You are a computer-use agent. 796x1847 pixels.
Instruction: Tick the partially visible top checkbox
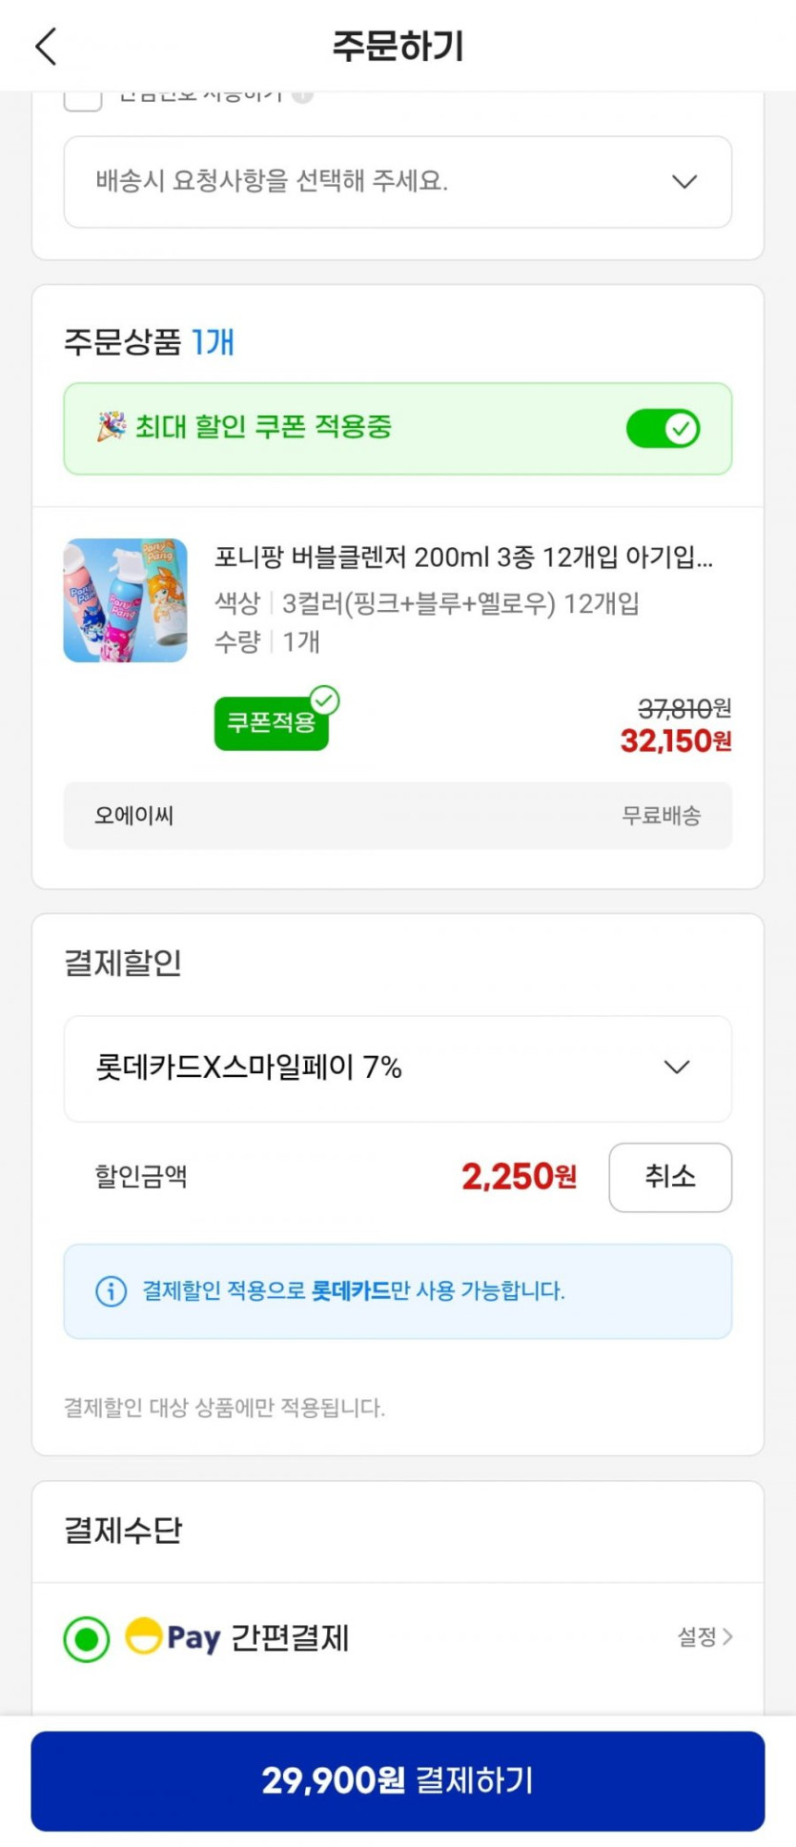pyautogui.click(x=83, y=99)
